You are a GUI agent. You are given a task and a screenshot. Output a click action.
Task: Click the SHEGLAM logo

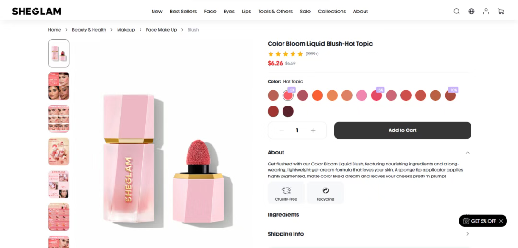coord(36,12)
